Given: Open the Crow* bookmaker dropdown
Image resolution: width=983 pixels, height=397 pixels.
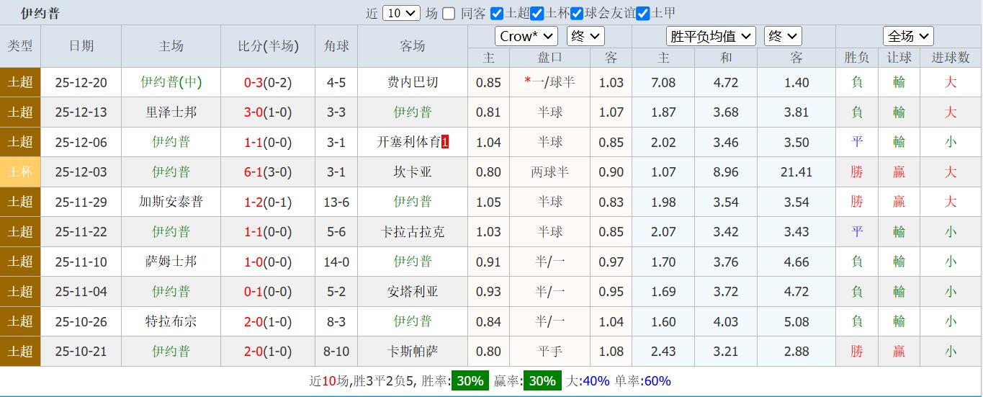Looking at the screenshot, I should tap(526, 36).
